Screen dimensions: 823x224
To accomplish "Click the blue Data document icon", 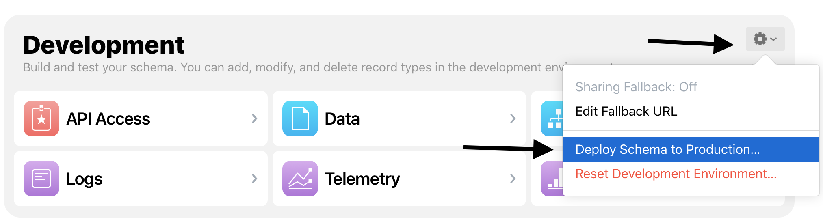I will tap(300, 118).
